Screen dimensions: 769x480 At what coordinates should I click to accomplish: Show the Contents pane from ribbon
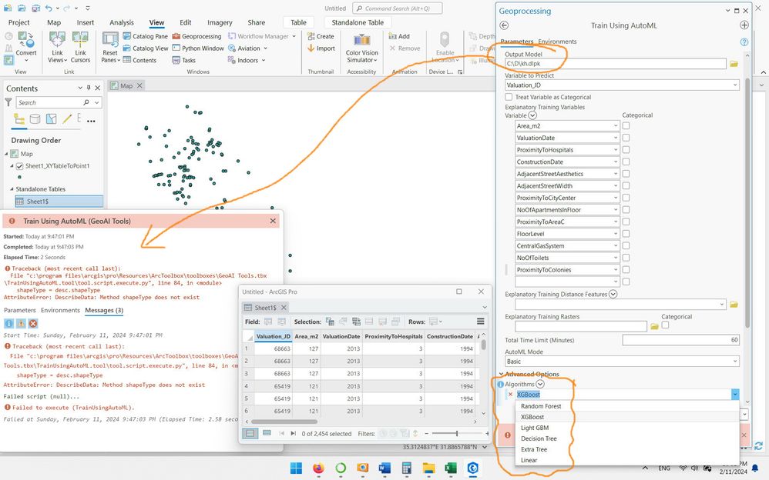coord(139,60)
